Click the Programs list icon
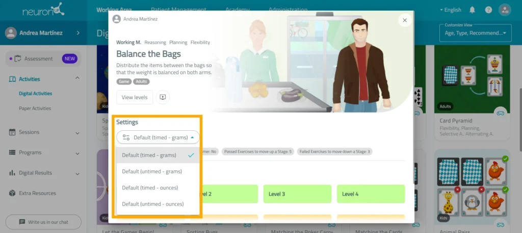 (12, 153)
